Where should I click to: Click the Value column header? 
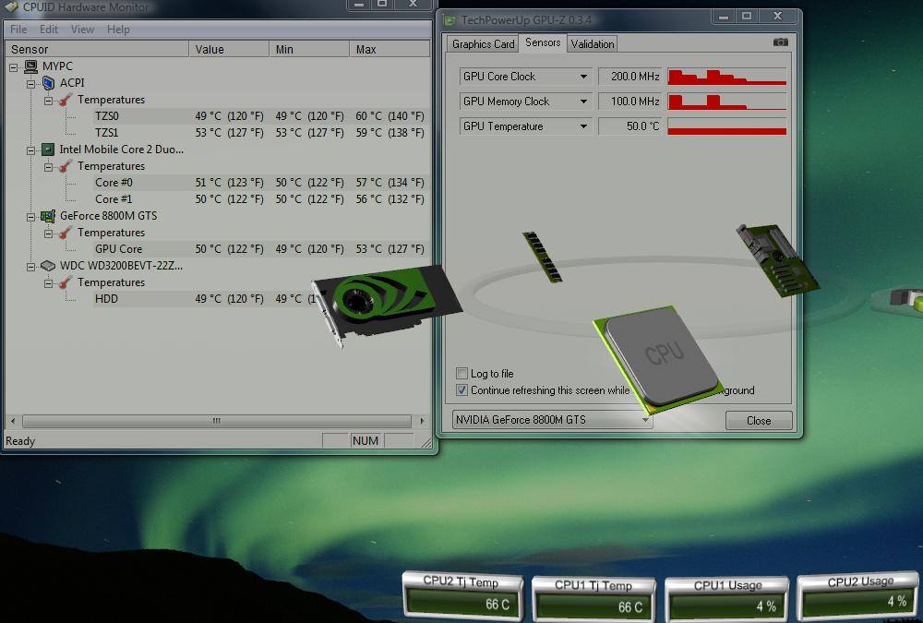point(229,50)
